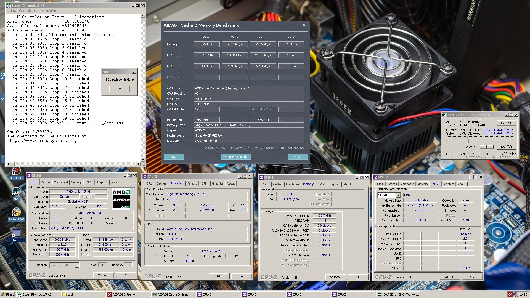Click the left step arrow in SetFSB
This screenshot has height=298, width=530.
tap(483, 147)
